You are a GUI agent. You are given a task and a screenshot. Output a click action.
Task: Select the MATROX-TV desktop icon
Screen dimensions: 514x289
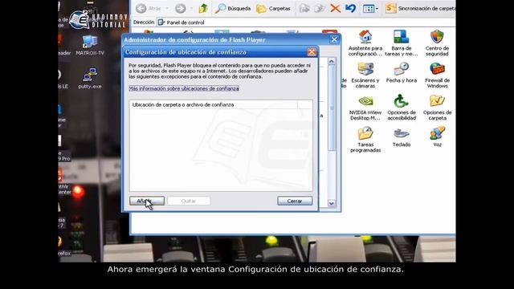point(89,45)
